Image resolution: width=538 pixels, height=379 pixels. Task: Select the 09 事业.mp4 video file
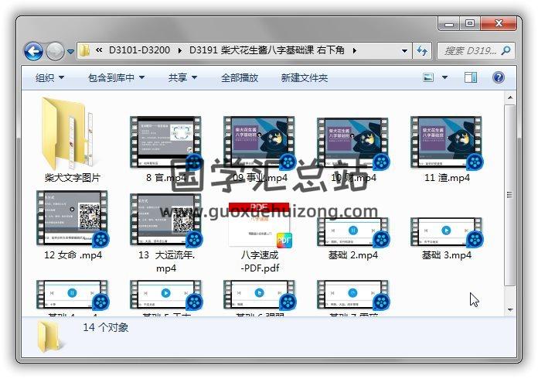[x=260, y=149]
